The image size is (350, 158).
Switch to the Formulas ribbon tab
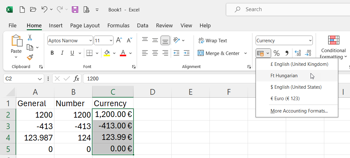[x=118, y=25]
